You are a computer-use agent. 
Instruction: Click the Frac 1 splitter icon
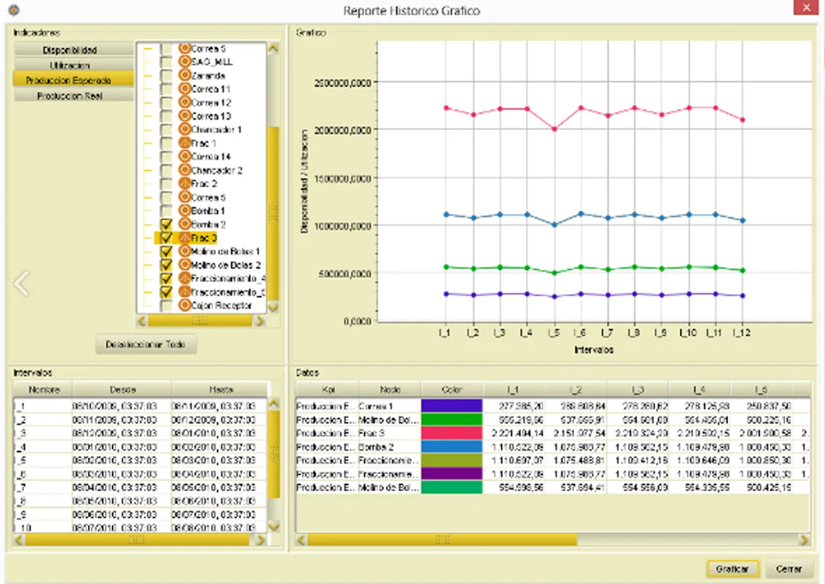[x=184, y=143]
